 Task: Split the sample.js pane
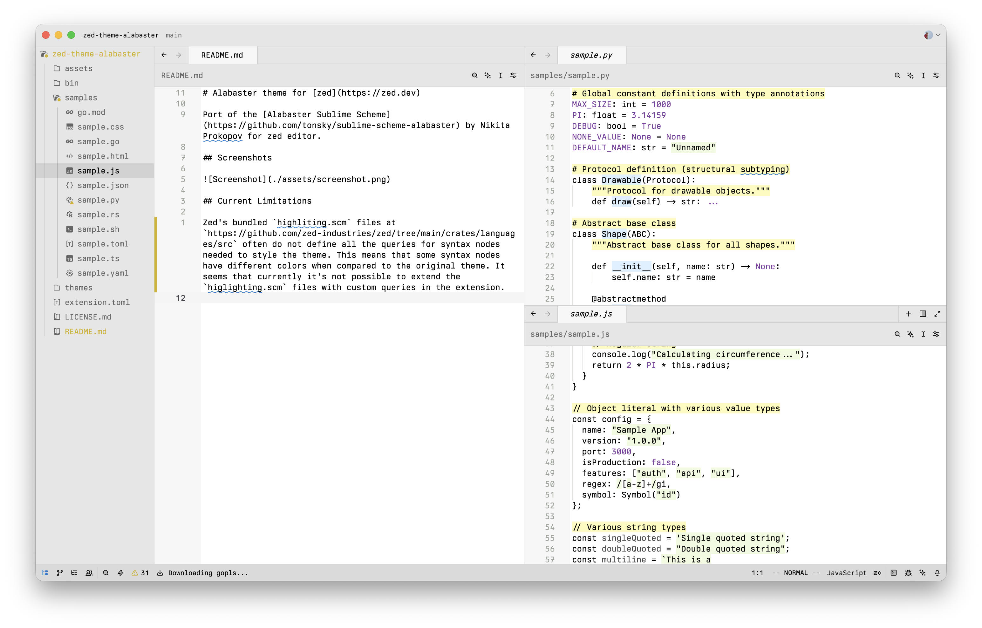[923, 314]
